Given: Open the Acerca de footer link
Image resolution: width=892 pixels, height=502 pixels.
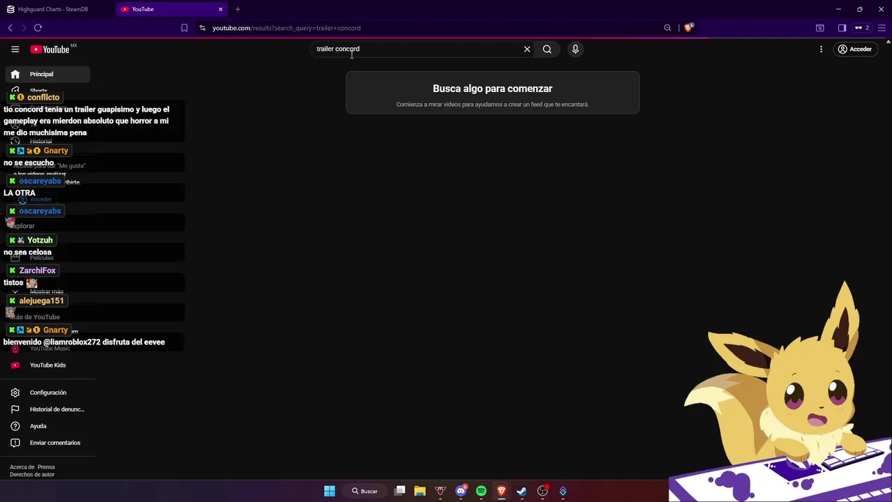Looking at the screenshot, I should pyautogui.click(x=22, y=467).
